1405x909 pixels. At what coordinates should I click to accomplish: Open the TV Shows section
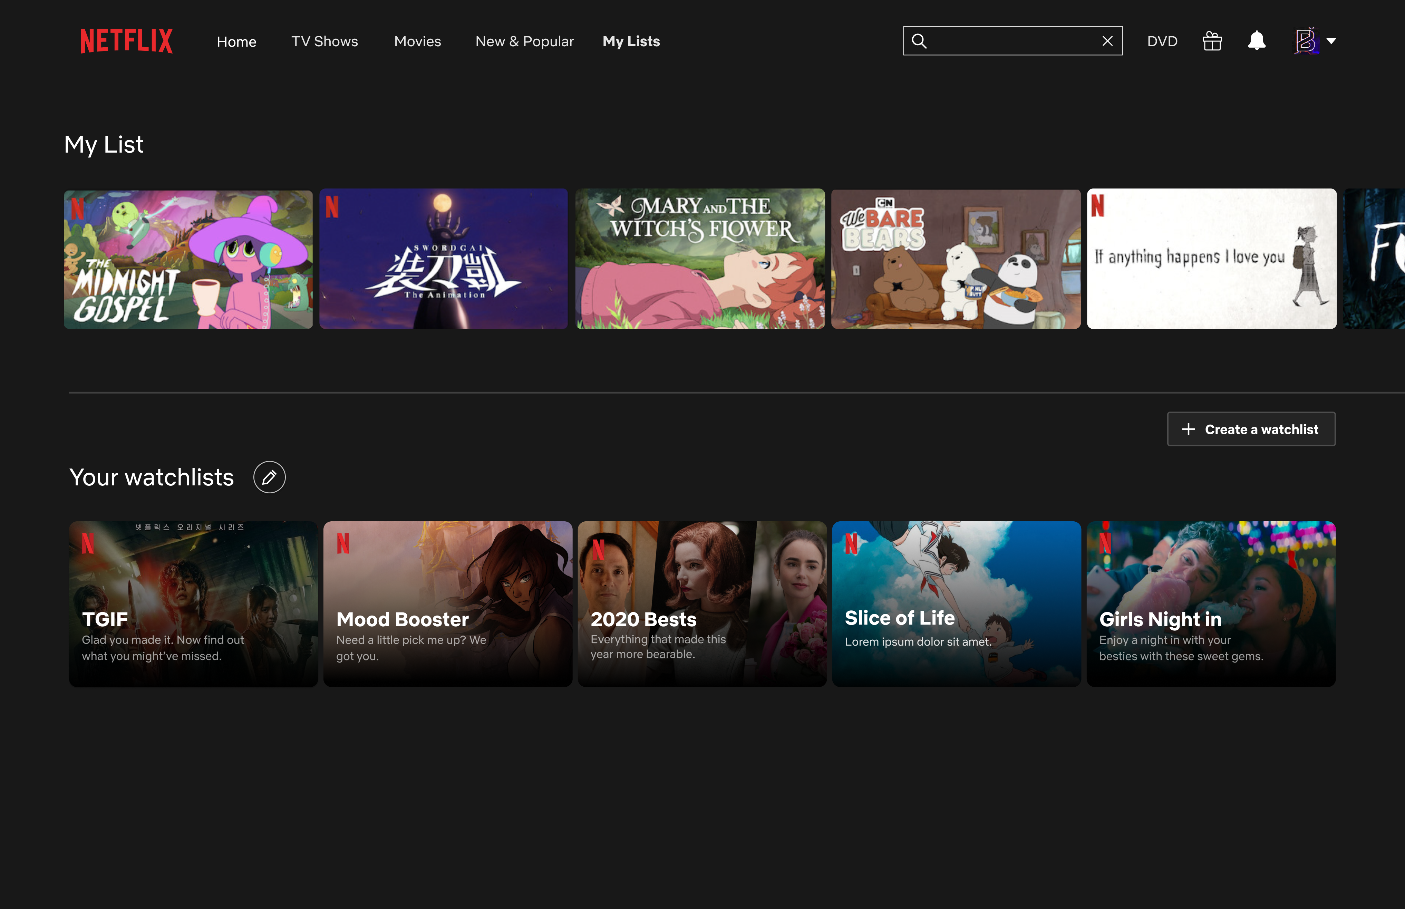[324, 41]
